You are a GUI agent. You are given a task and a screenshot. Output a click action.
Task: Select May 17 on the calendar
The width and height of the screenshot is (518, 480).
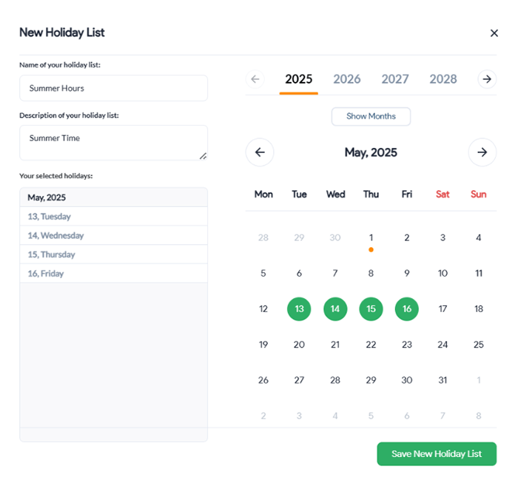tap(443, 309)
